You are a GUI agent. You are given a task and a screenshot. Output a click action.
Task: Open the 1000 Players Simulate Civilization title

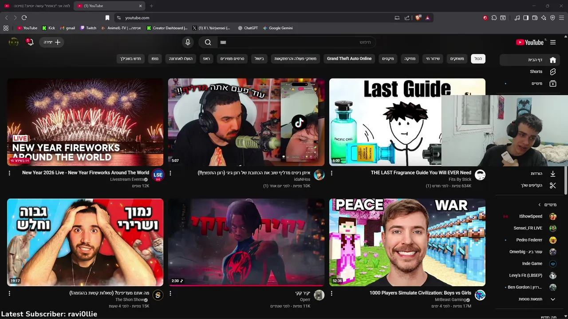[x=420, y=293]
